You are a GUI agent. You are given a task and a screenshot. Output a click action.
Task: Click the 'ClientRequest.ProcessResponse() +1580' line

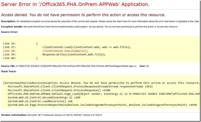pos(59,90)
